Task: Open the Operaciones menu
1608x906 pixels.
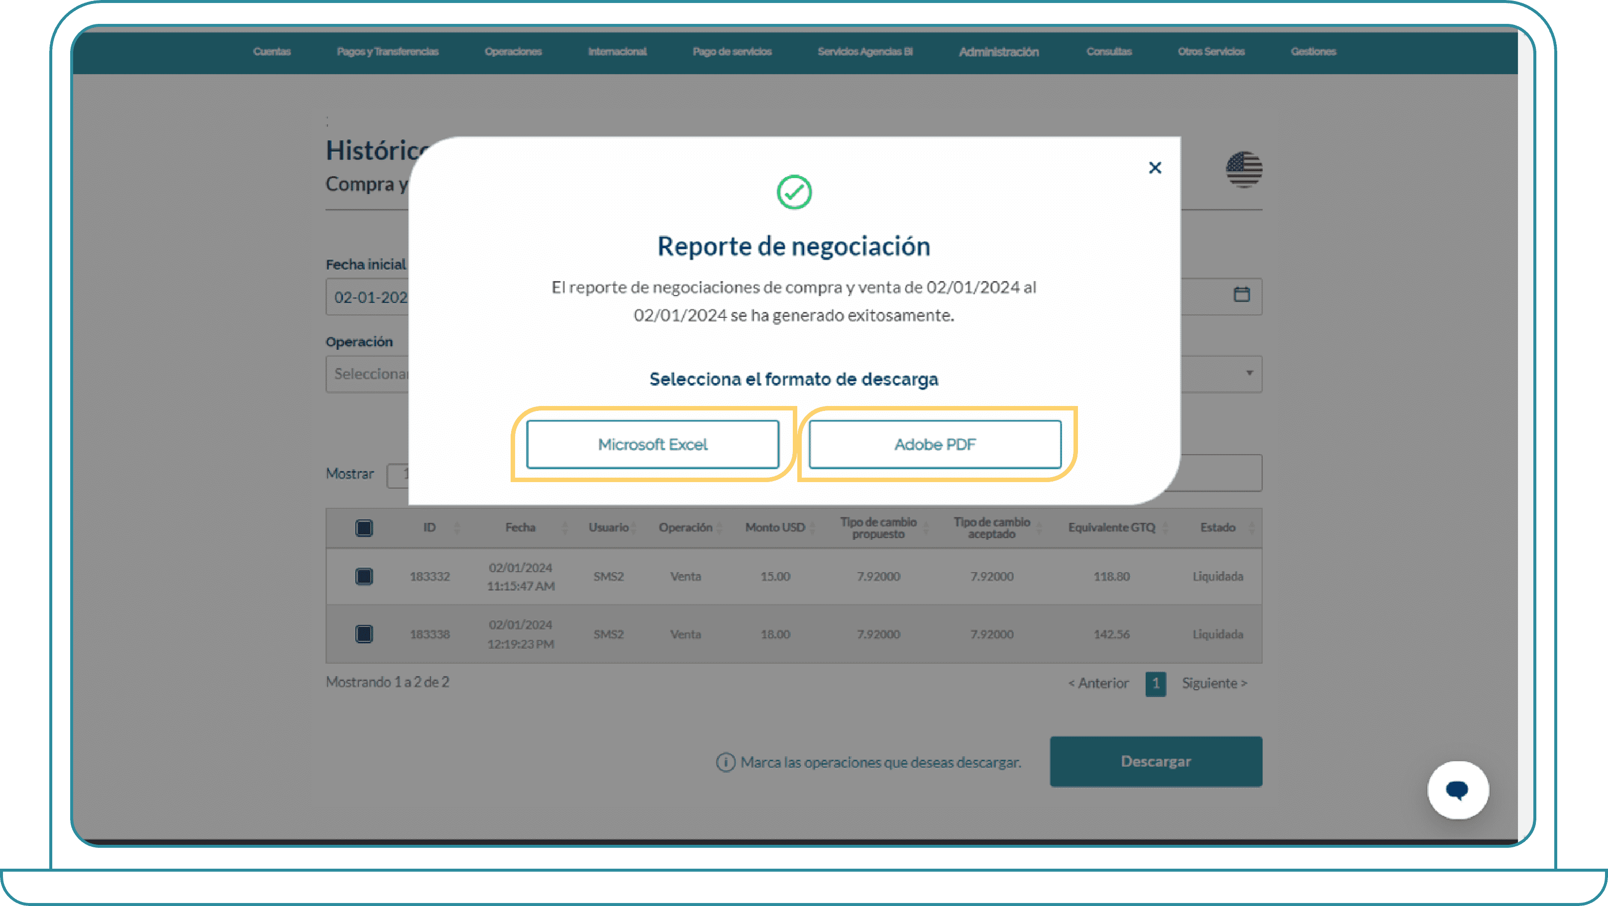Action: (513, 51)
